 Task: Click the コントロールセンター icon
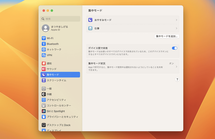[44, 105]
